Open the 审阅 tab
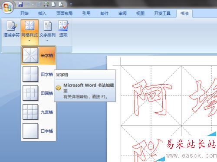Screen dimensions: 217x162 click(122, 13)
